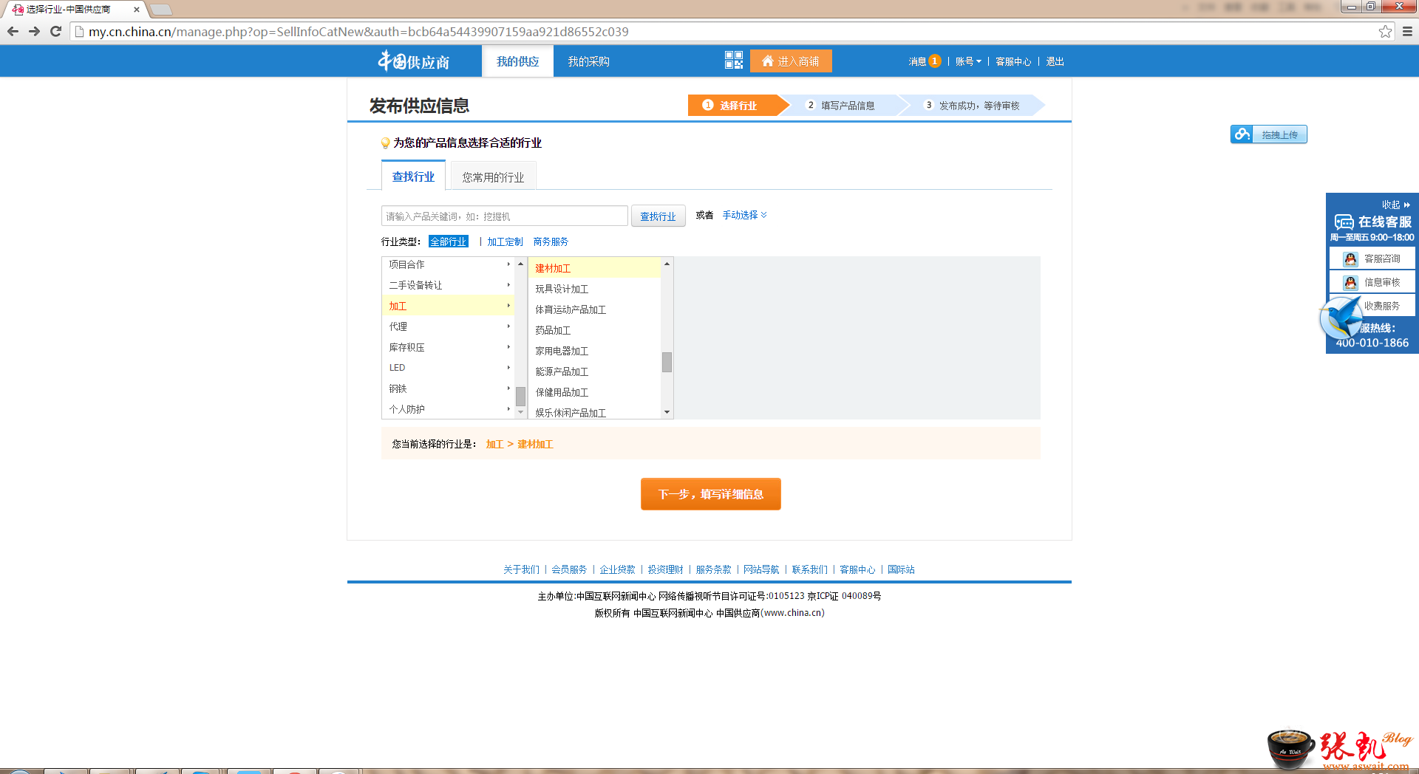
Task: Select 全部行业 industry type filter
Action: point(448,242)
